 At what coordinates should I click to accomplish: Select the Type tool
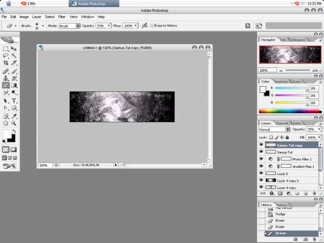(14, 101)
